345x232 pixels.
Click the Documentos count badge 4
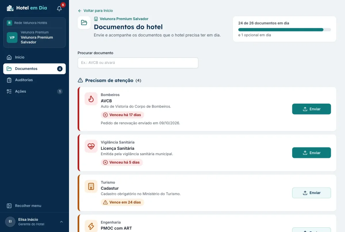tap(60, 69)
